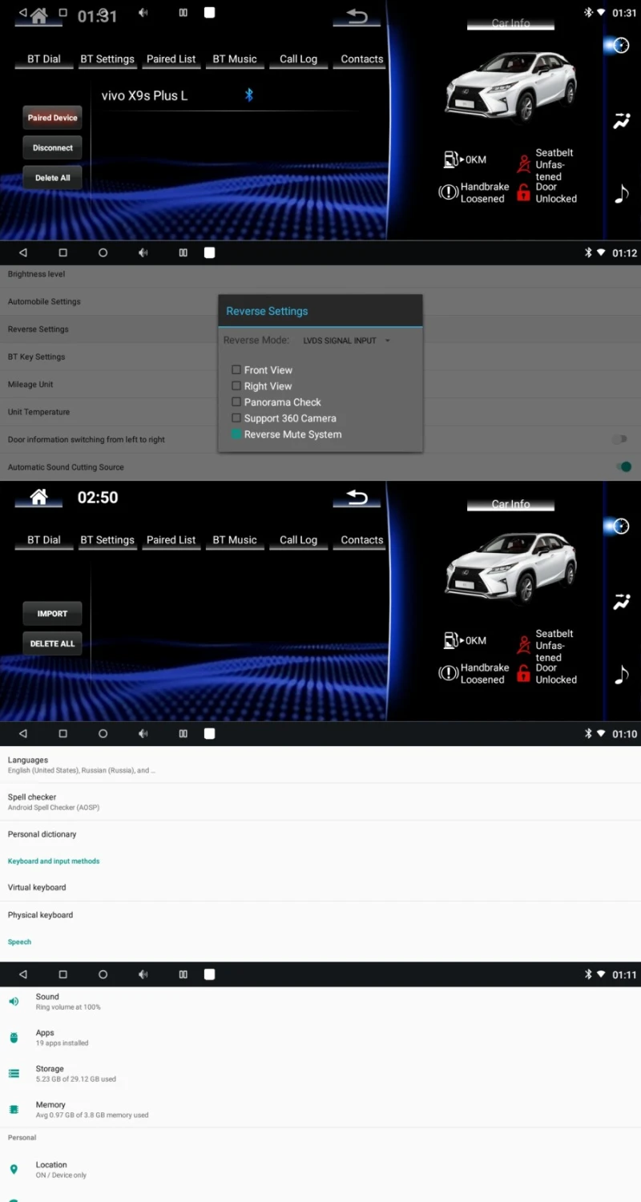Tap the Memory chip icon in settings
Image resolution: width=641 pixels, height=1202 pixels.
click(x=14, y=1110)
